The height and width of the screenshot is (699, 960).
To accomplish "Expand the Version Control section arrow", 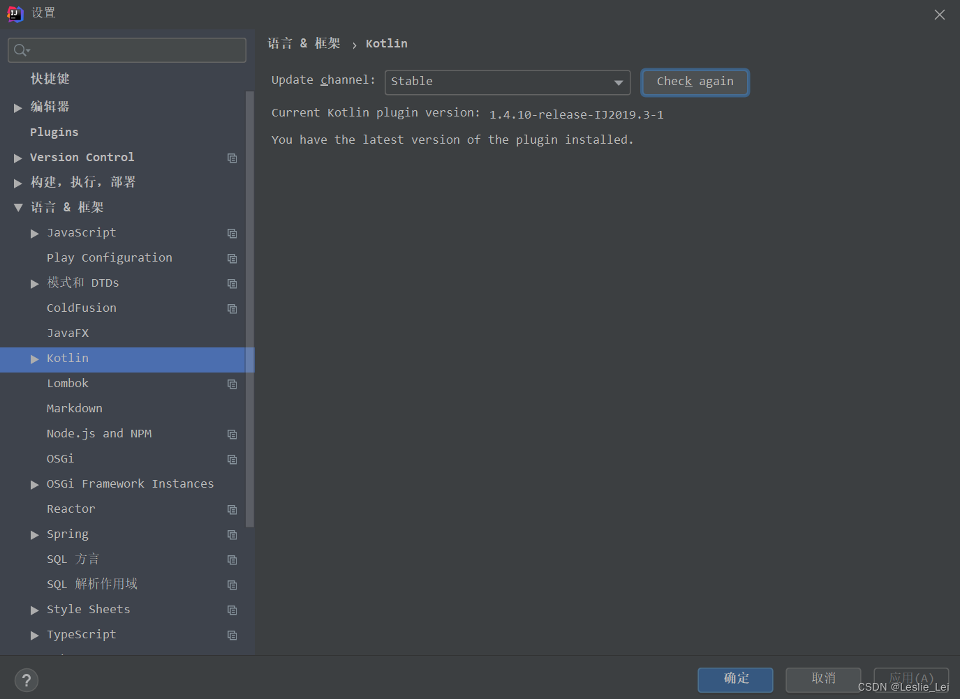I will (x=18, y=158).
